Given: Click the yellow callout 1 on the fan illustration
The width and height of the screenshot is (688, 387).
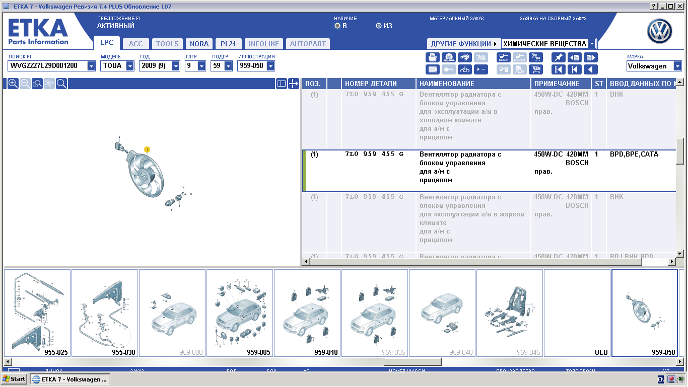Looking at the screenshot, I should tap(147, 149).
